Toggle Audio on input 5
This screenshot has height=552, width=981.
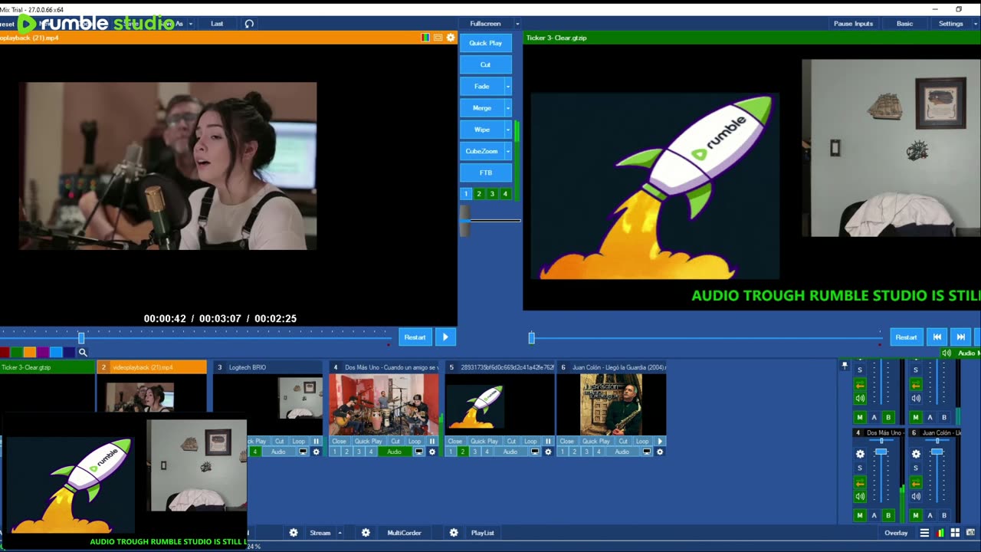510,452
